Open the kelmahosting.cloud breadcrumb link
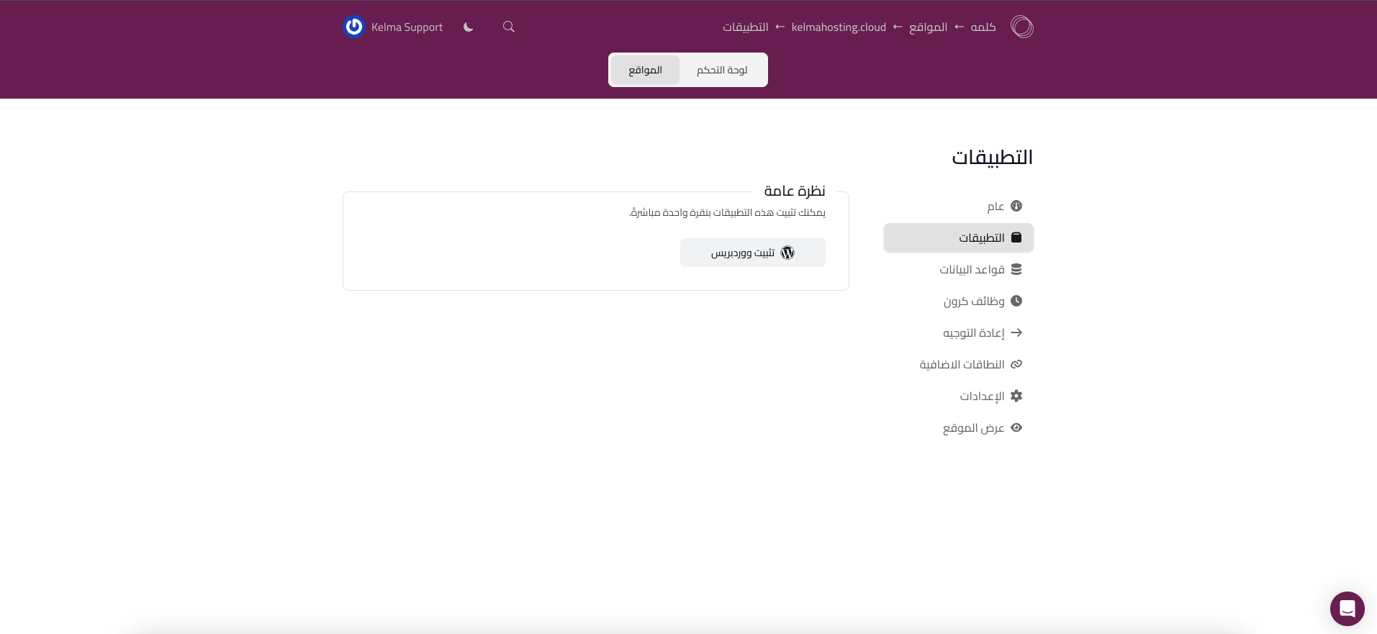This screenshot has height=634, width=1377. pyautogui.click(x=839, y=27)
